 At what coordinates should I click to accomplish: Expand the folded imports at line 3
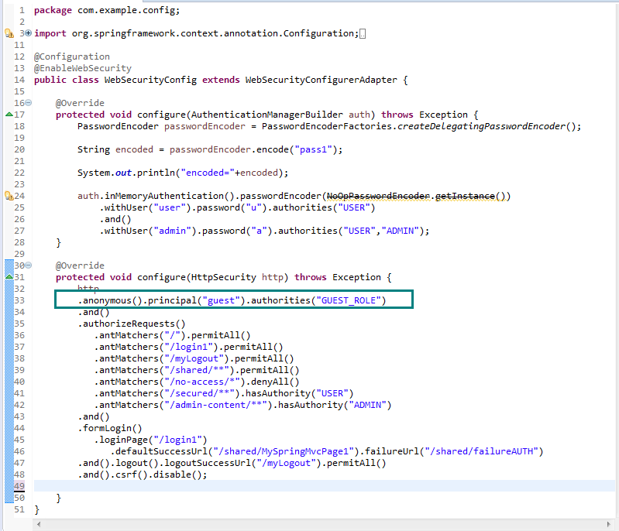[x=29, y=33]
